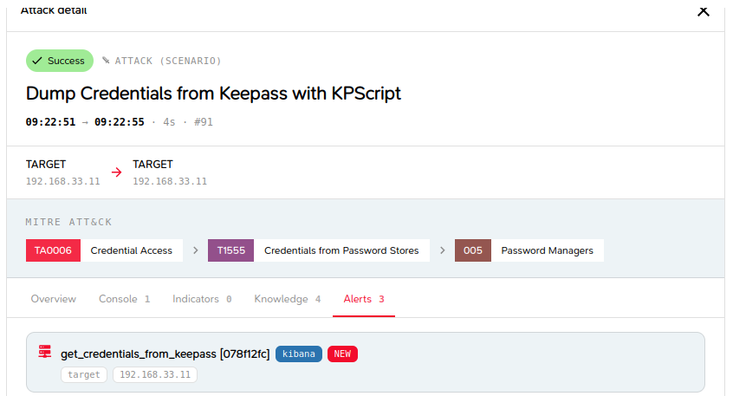Image resolution: width=733 pixels, height=396 pixels.
Task: Open the Overview tab
Action: click(54, 299)
